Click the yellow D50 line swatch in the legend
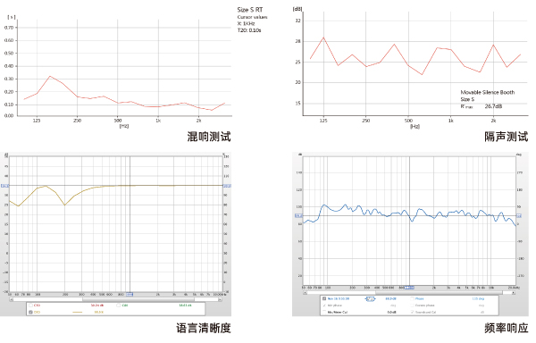536x343 pixels. [x=77, y=313]
